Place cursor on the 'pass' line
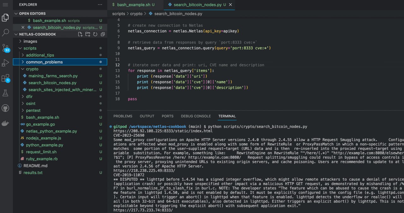The width and height of the screenshot is (404, 213). click(x=132, y=99)
